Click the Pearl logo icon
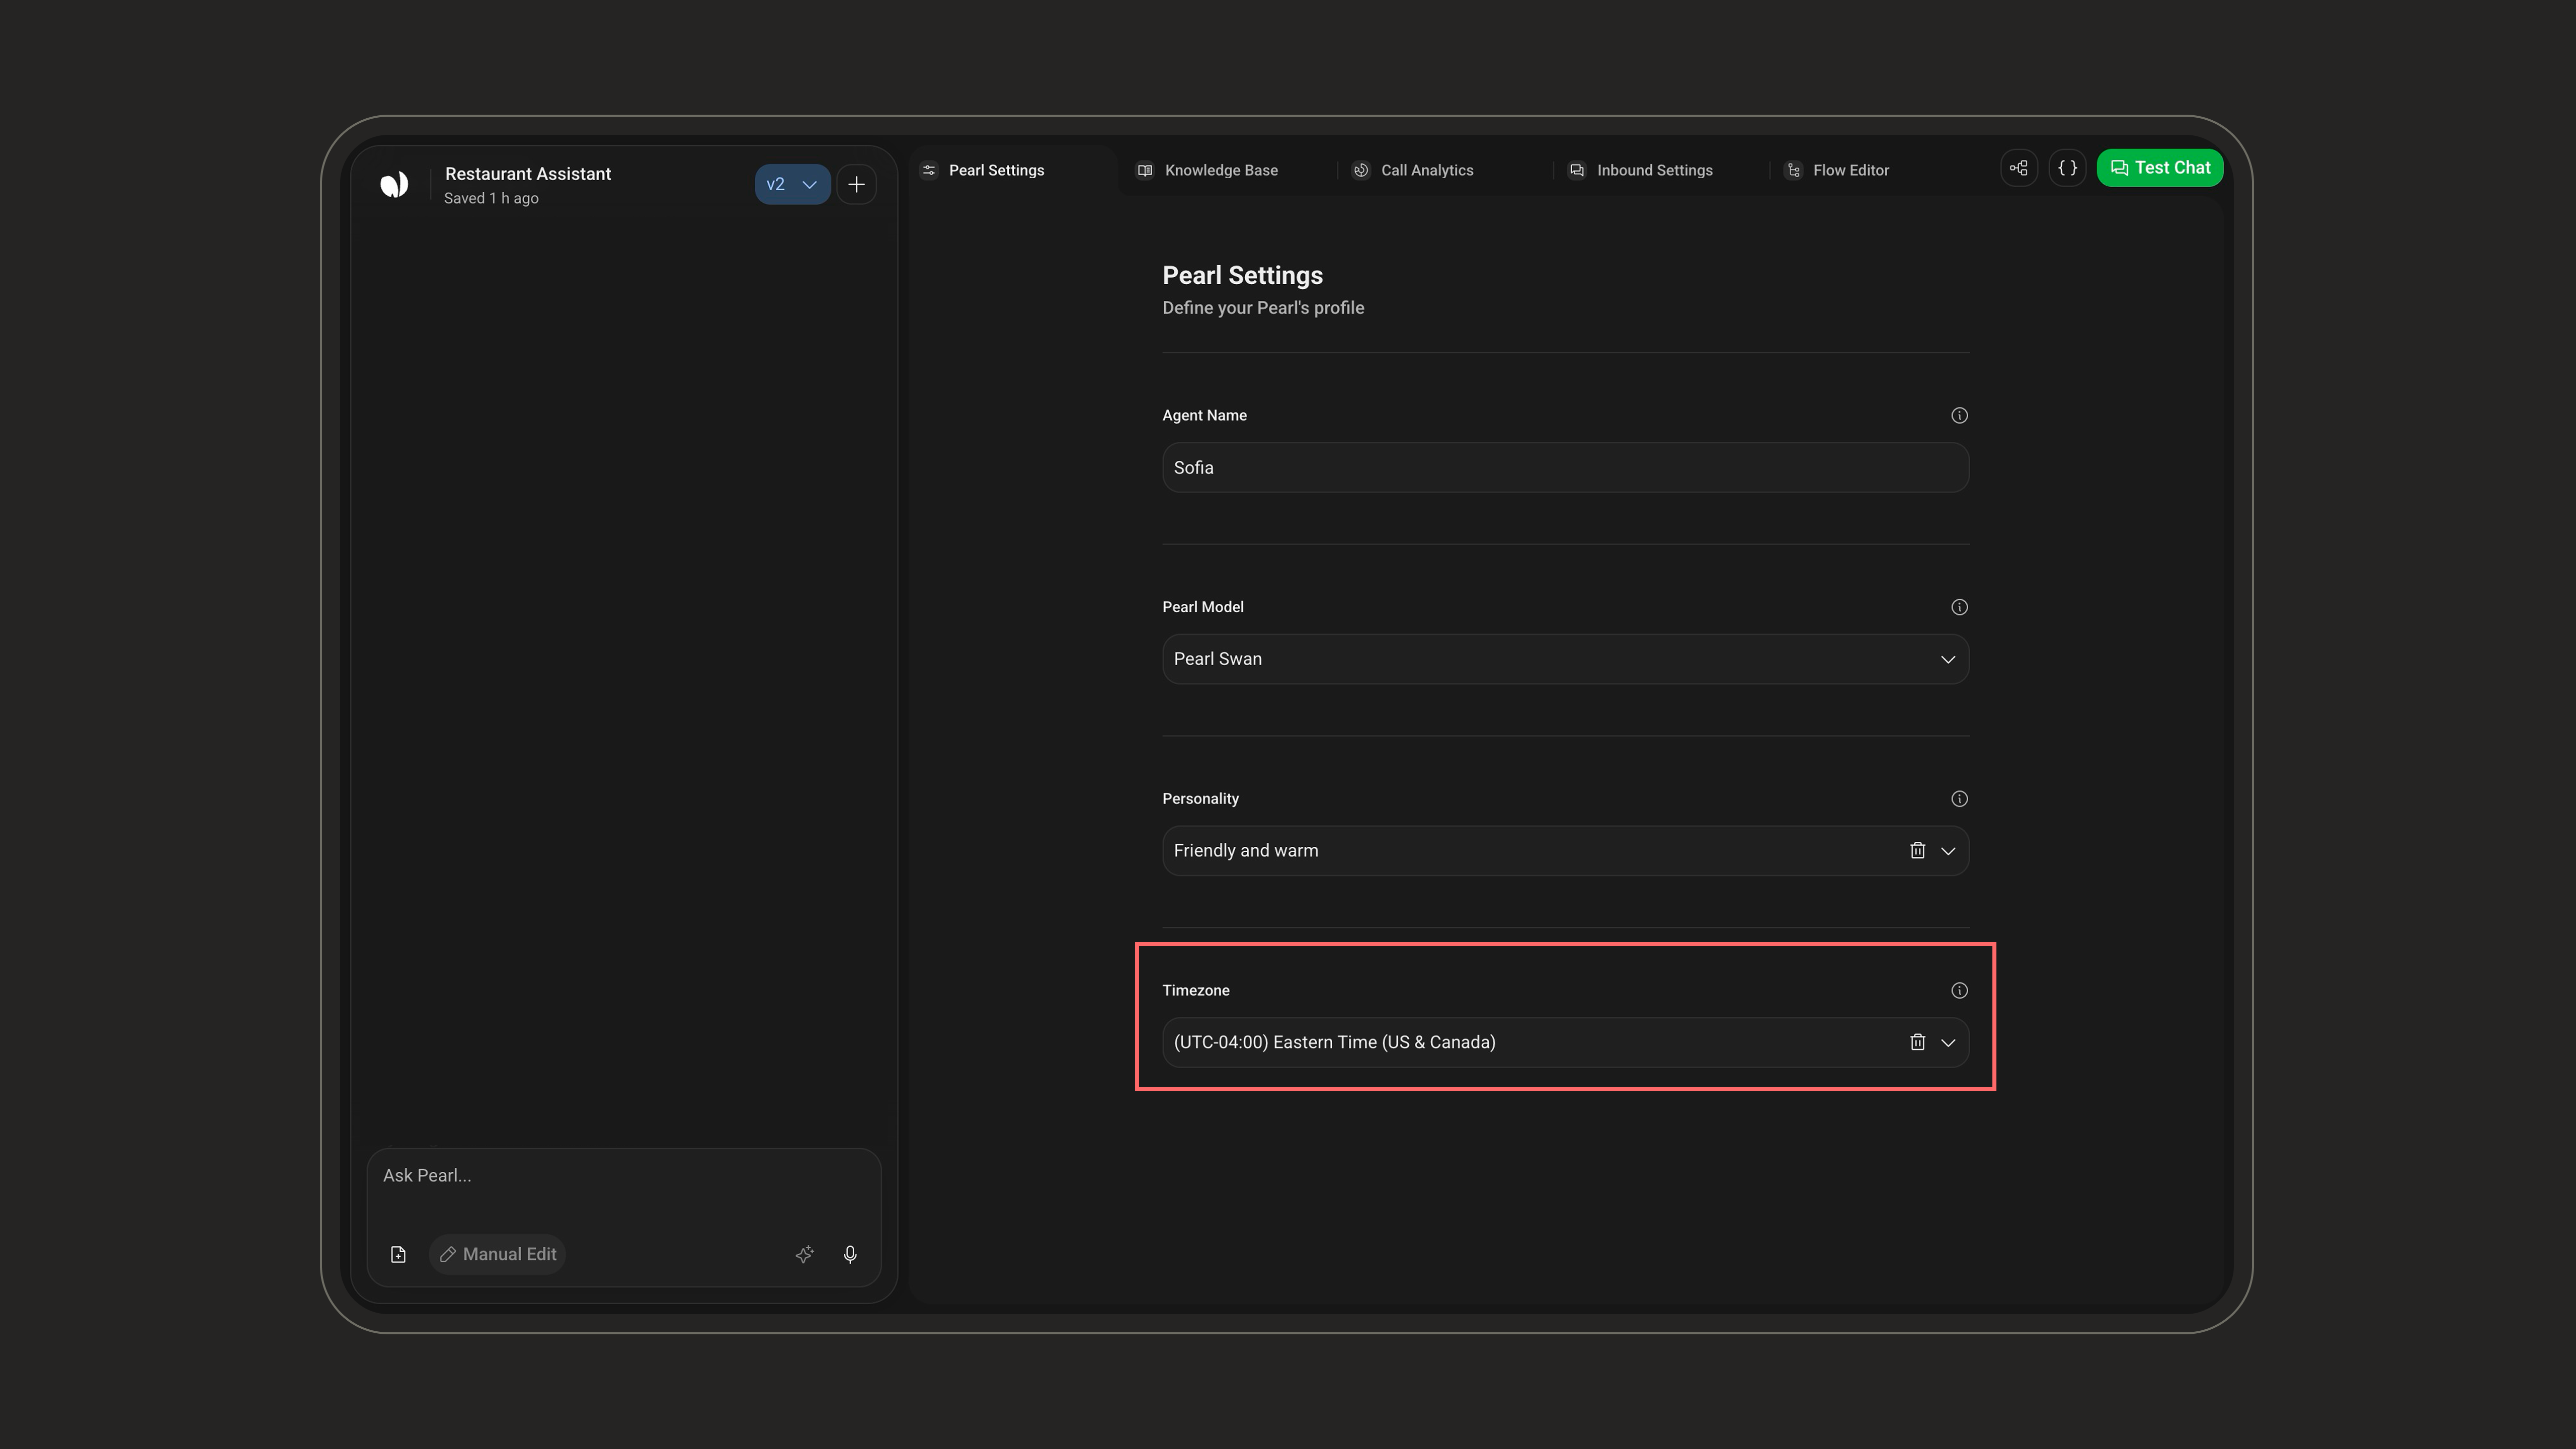Viewport: 2576px width, 1449px height. coord(394,184)
